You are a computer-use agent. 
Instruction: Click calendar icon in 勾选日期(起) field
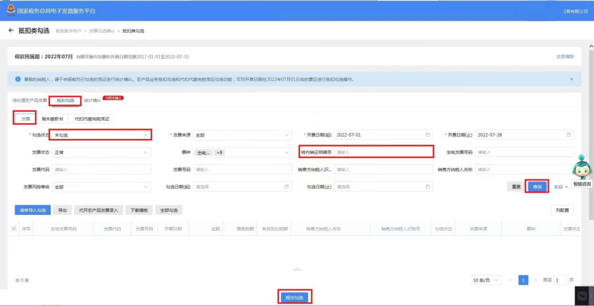[x=287, y=187]
